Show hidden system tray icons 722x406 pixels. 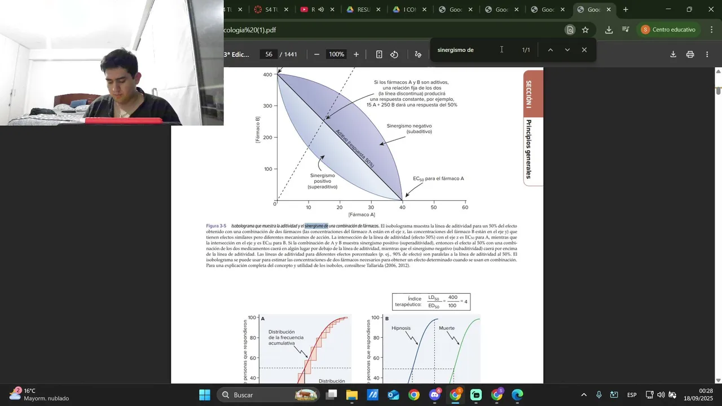point(584,395)
